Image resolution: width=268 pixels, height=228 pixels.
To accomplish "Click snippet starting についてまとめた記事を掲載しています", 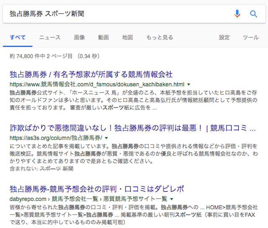I will 134,154.
